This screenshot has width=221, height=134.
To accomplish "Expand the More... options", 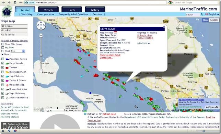I will pyautogui.click(x=6, y=54).
